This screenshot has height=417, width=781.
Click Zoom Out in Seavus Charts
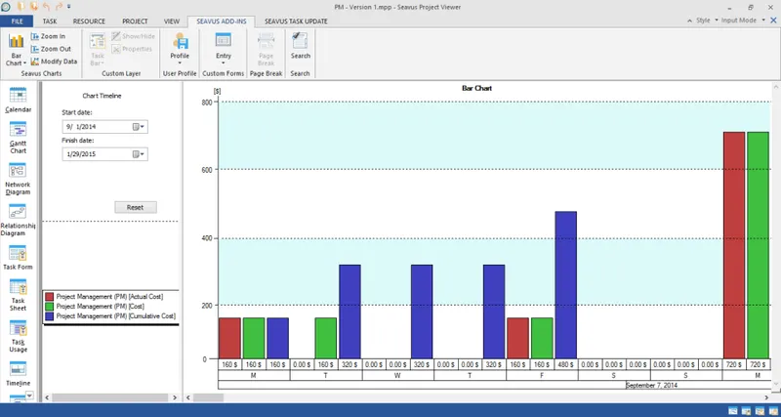click(x=51, y=49)
